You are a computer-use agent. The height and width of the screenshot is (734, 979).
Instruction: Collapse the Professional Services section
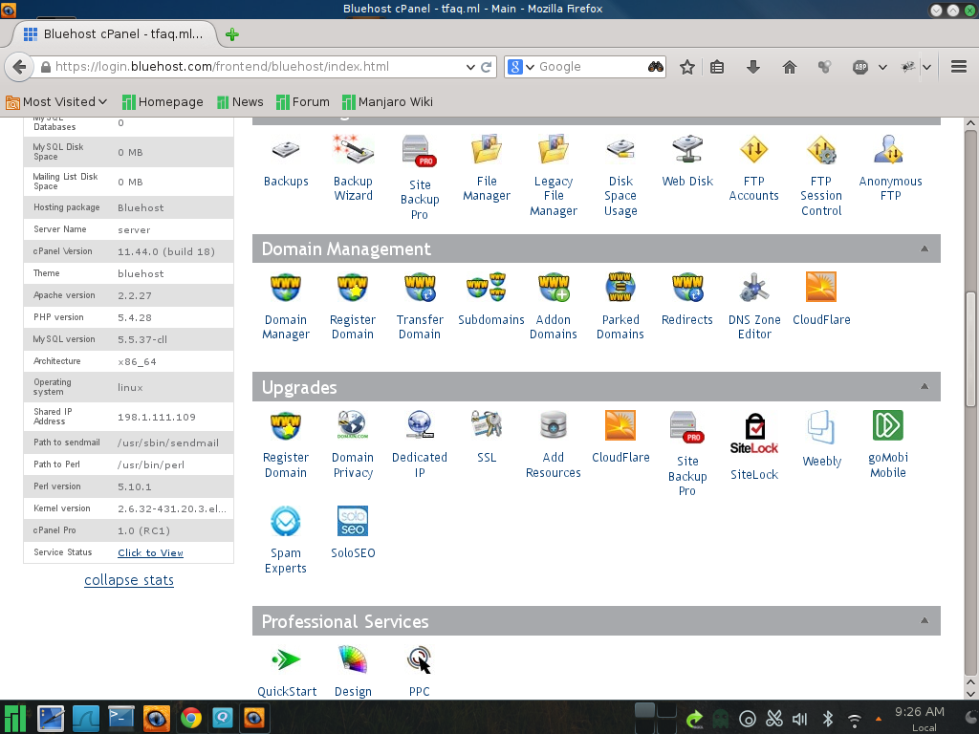coord(924,621)
